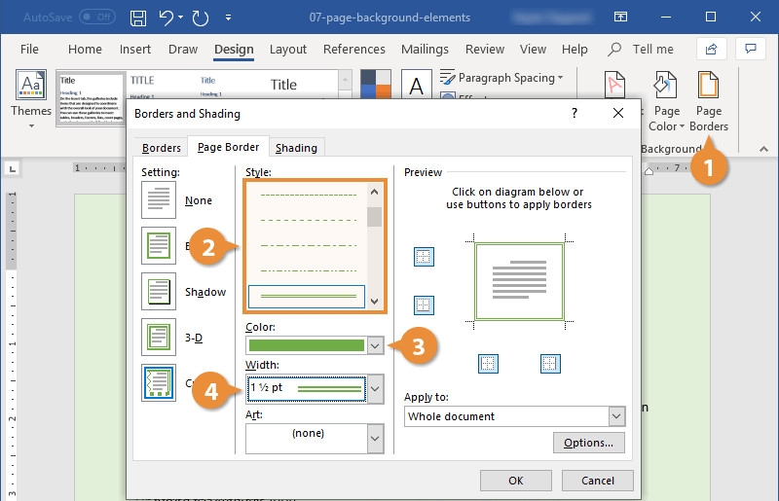The height and width of the screenshot is (501, 779).
Task: Expand the Width dropdown list
Action: pos(375,388)
